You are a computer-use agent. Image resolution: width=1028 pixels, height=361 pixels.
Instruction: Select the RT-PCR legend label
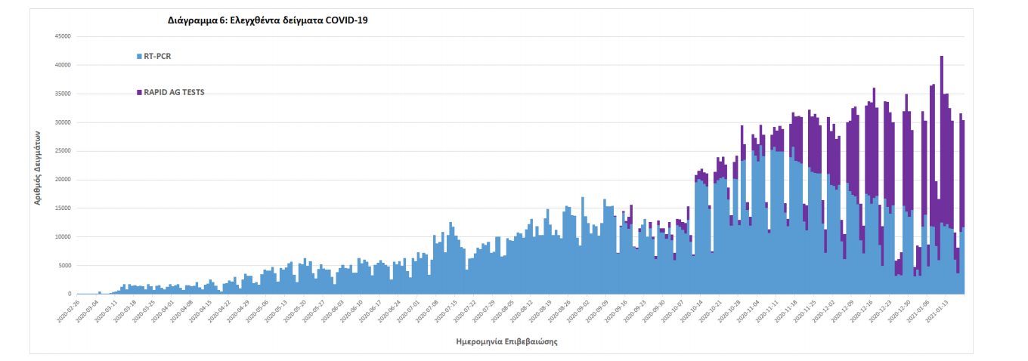click(158, 56)
